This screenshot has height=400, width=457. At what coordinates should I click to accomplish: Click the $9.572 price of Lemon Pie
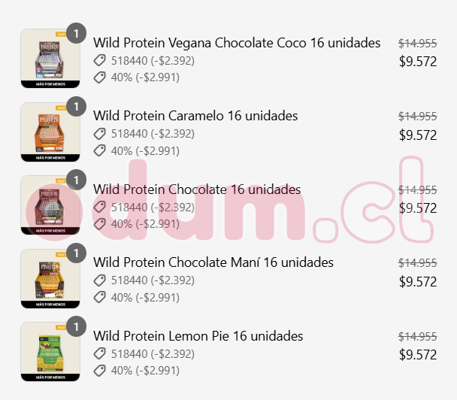418,355
